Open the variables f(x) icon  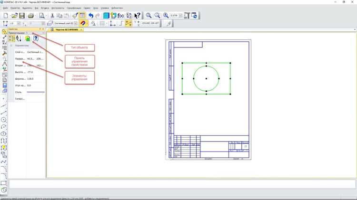(x=121, y=16)
